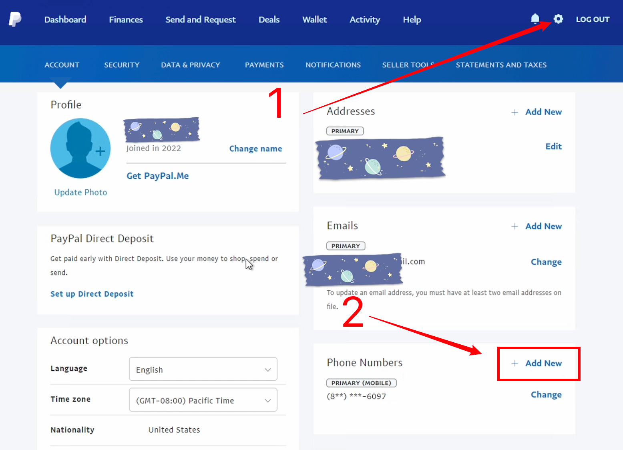Screen dimensions: 623x450
Task: Open settings via the gear icon
Action: [x=558, y=19]
